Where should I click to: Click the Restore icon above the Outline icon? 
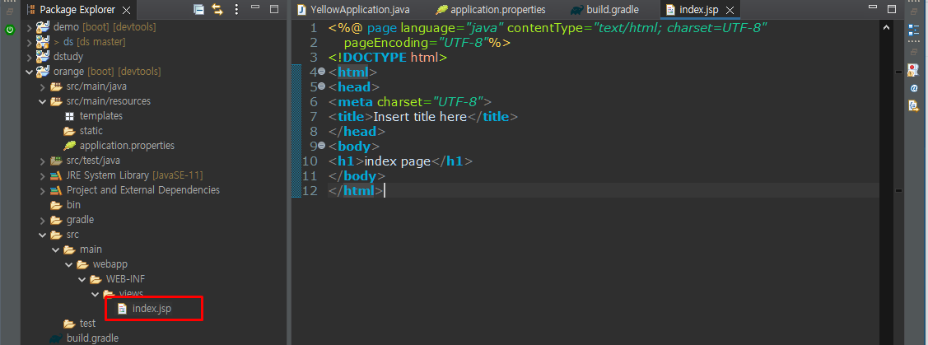(x=914, y=11)
